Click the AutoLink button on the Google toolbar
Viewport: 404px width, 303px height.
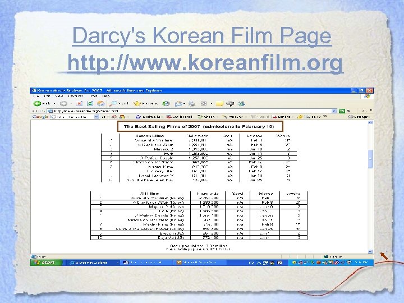pyautogui.click(x=235, y=117)
